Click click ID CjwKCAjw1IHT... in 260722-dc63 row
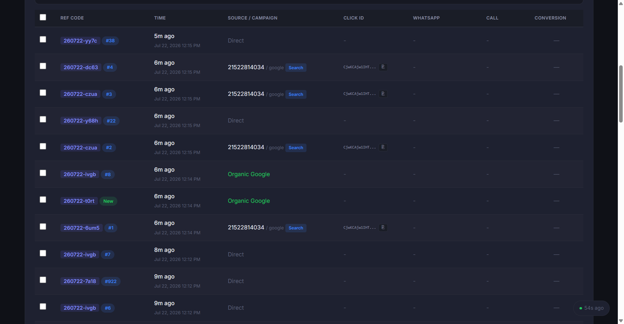 (x=359, y=67)
